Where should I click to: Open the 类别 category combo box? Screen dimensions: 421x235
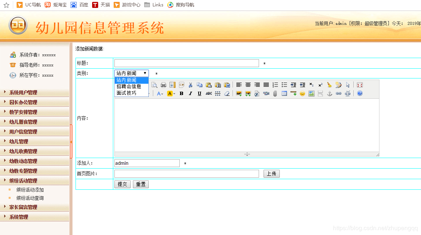131,73
